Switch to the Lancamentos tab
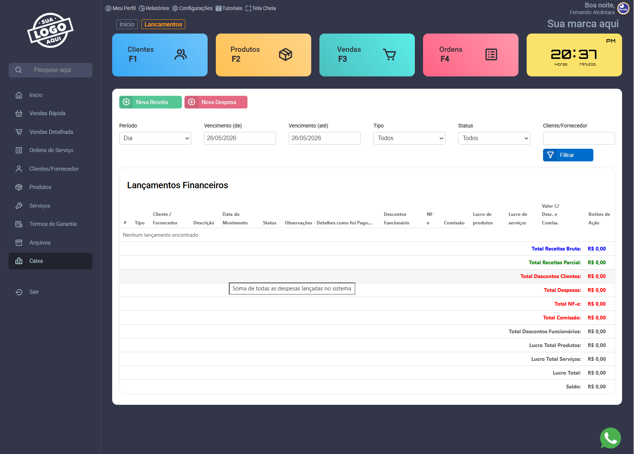Image resolution: width=634 pixels, height=454 pixels. (163, 24)
